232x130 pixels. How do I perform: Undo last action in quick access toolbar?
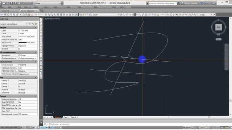tap(23, 3)
